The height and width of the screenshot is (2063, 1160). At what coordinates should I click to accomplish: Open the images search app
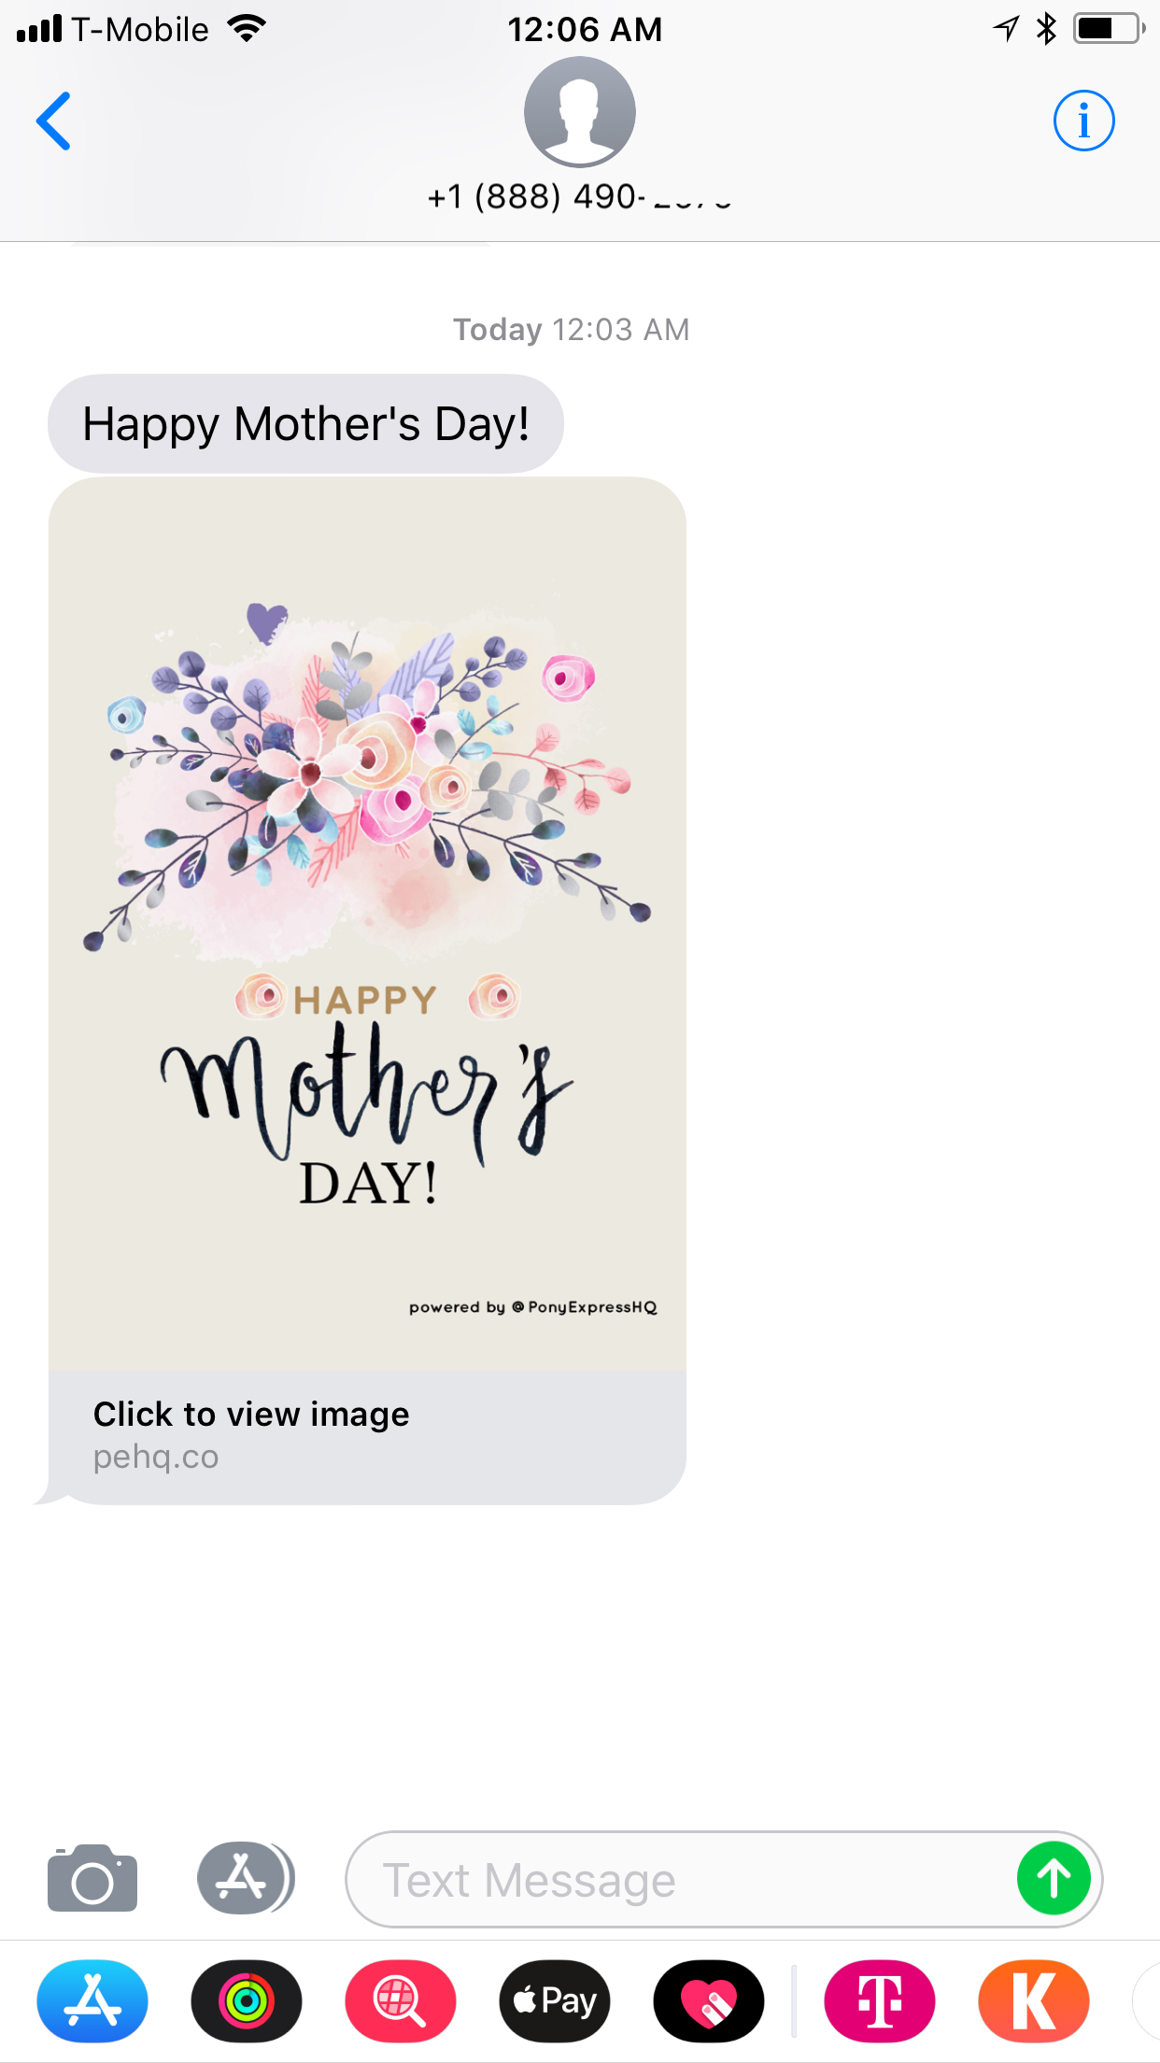[401, 2001]
